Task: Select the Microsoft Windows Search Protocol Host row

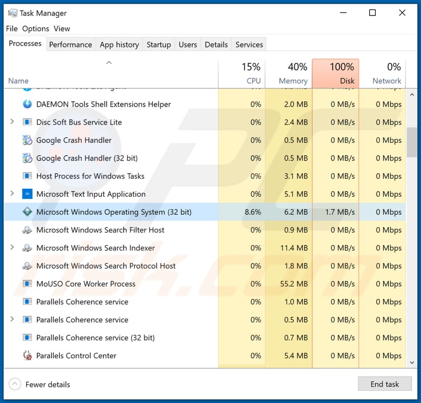Action: click(205, 266)
